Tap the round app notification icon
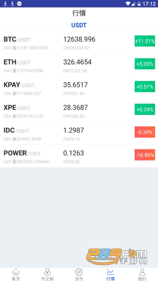This screenshot has height=282, width=158. 19,4
